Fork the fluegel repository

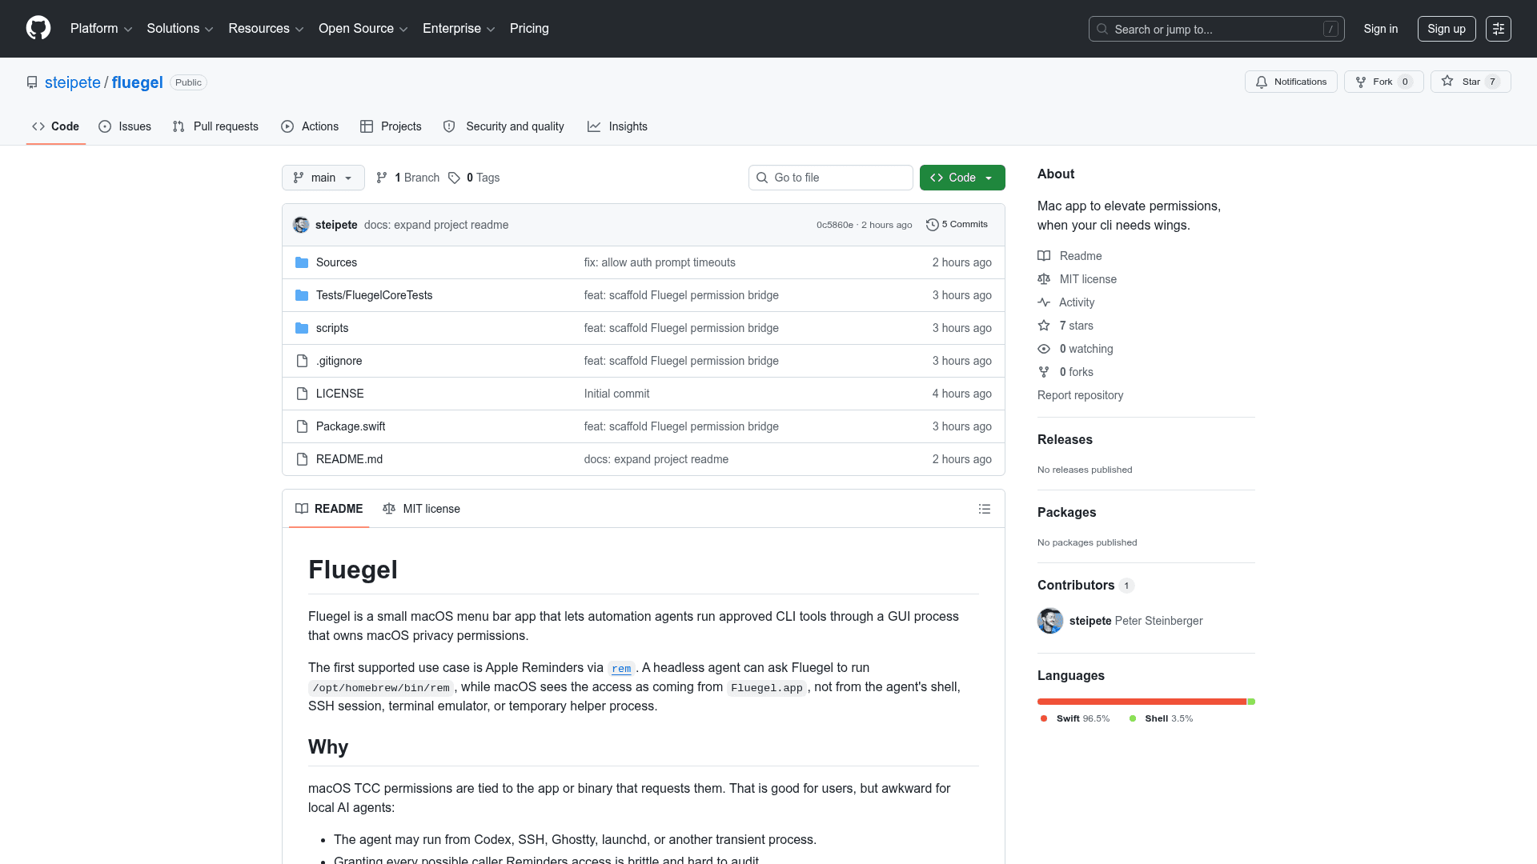click(x=1383, y=82)
